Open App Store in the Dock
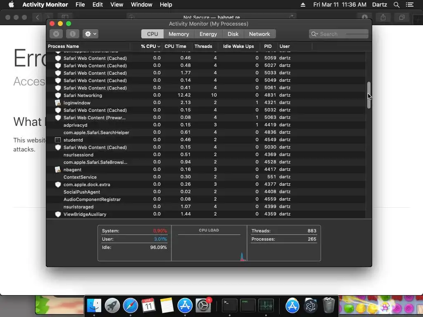The height and width of the screenshot is (317, 423). click(x=185, y=306)
